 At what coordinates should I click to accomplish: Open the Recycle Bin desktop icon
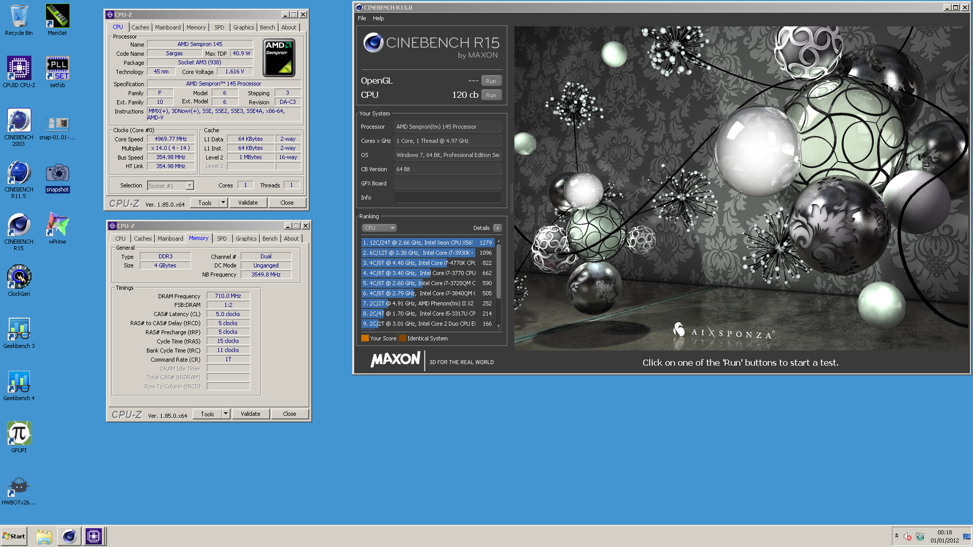coord(19,20)
